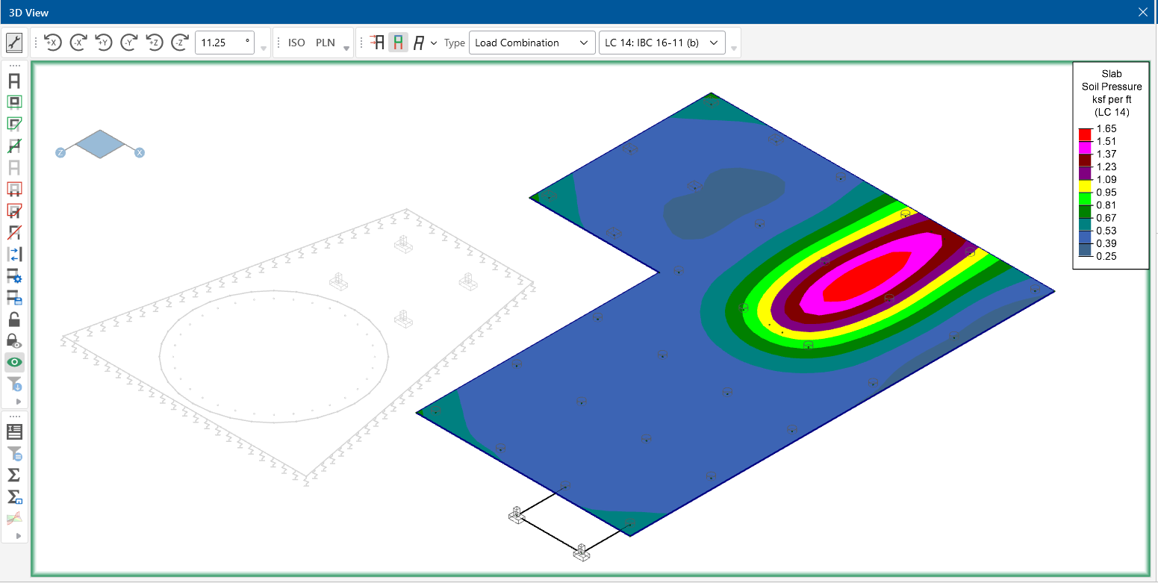Click the line unselect icon with red slash
This screenshot has width=1158, height=583.
click(x=14, y=233)
